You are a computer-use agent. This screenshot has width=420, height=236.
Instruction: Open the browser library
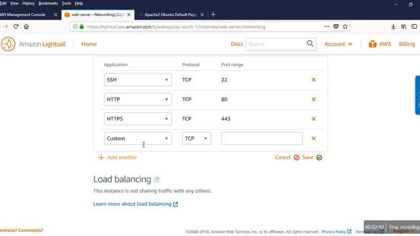pos(404,26)
